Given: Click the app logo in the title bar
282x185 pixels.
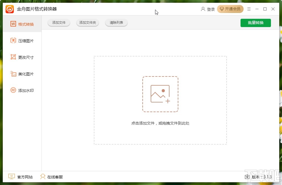Looking at the screenshot, I should (9, 9).
